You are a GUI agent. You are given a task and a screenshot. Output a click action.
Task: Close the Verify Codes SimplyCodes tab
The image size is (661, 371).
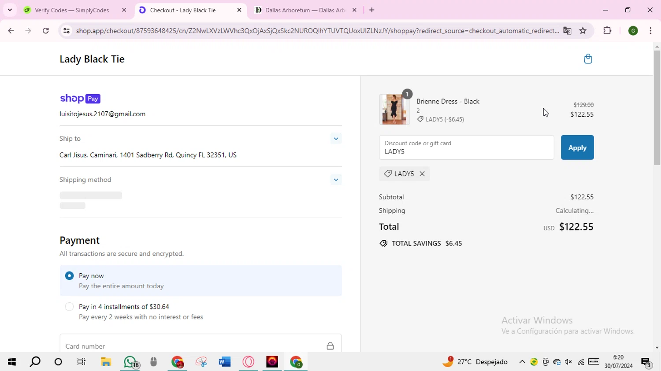[x=124, y=10]
